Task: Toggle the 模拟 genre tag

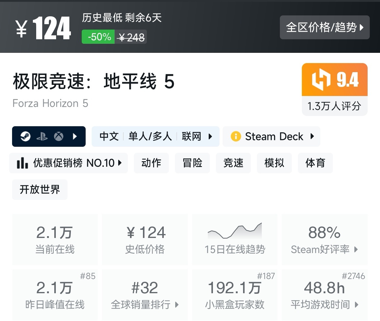Action: (x=274, y=163)
